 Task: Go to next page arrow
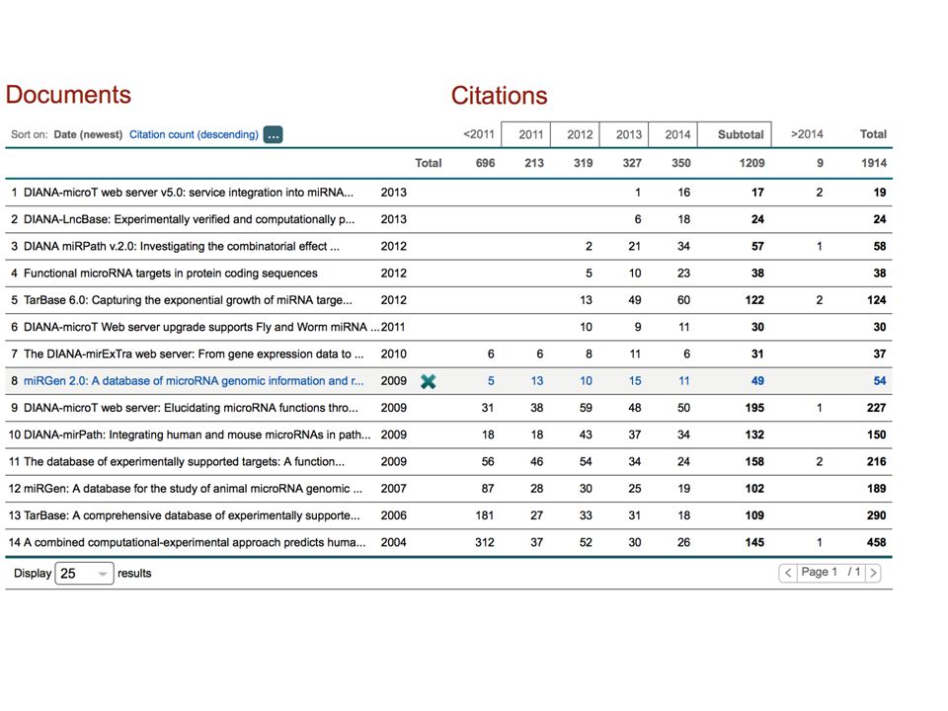(x=873, y=573)
